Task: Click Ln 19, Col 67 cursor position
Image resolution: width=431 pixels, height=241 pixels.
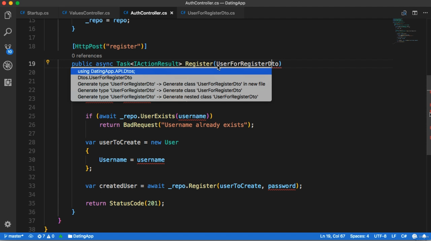Action: (x=332, y=236)
